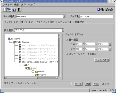Click the リストア・セレクションセット field

click(55, 84)
